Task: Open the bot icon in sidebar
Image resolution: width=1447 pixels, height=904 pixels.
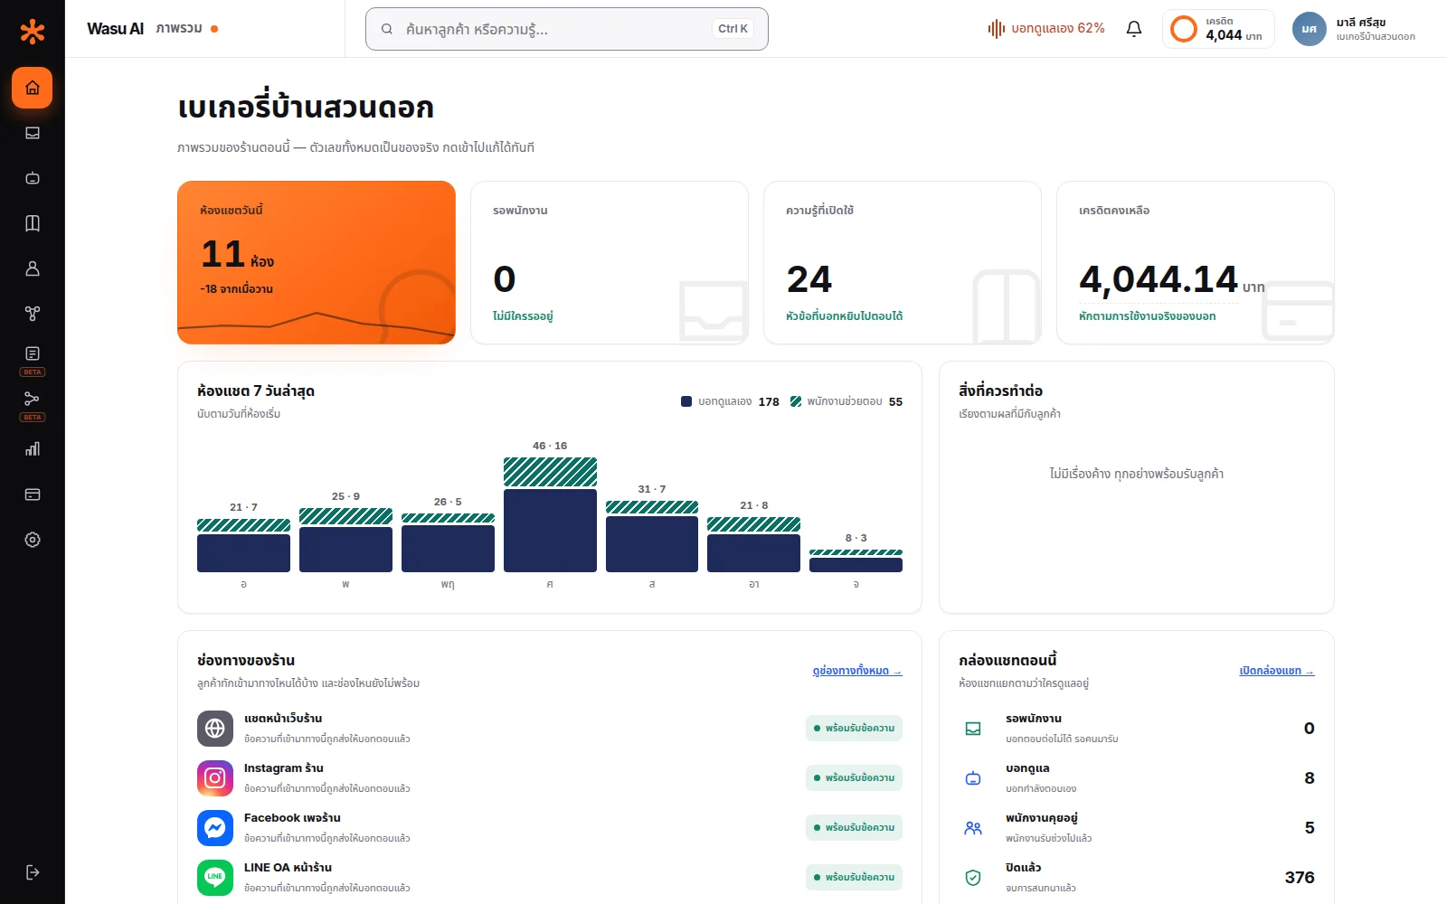Action: (x=33, y=178)
